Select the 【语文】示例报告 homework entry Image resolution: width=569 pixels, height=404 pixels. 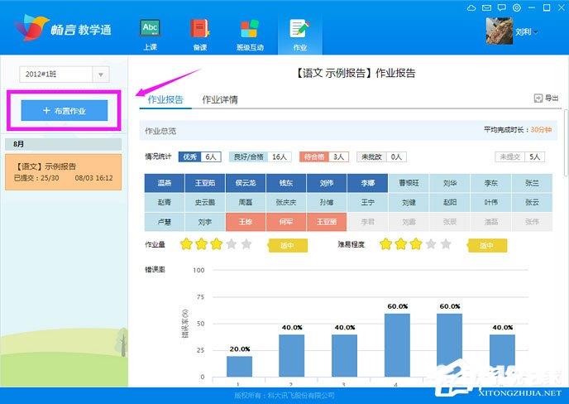[x=64, y=172]
